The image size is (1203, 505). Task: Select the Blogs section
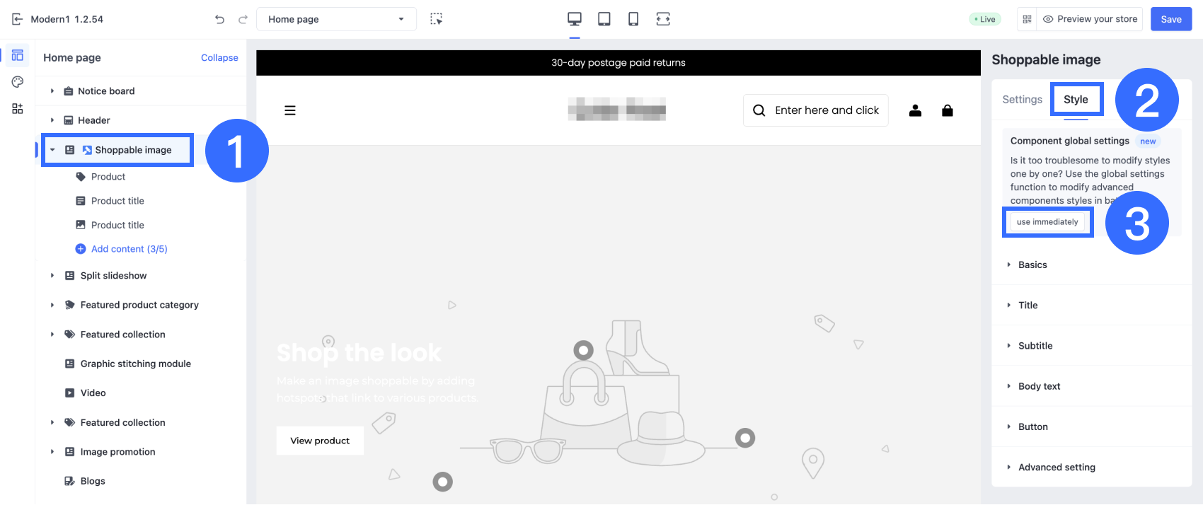[93, 481]
